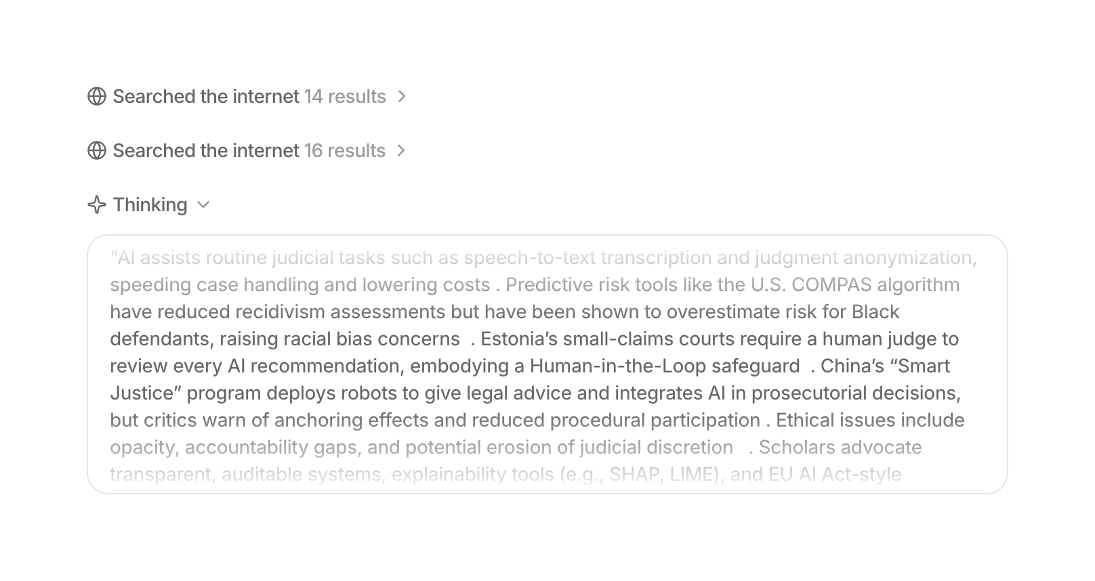Click the globe icon beside the 14 results search

pyautogui.click(x=97, y=97)
